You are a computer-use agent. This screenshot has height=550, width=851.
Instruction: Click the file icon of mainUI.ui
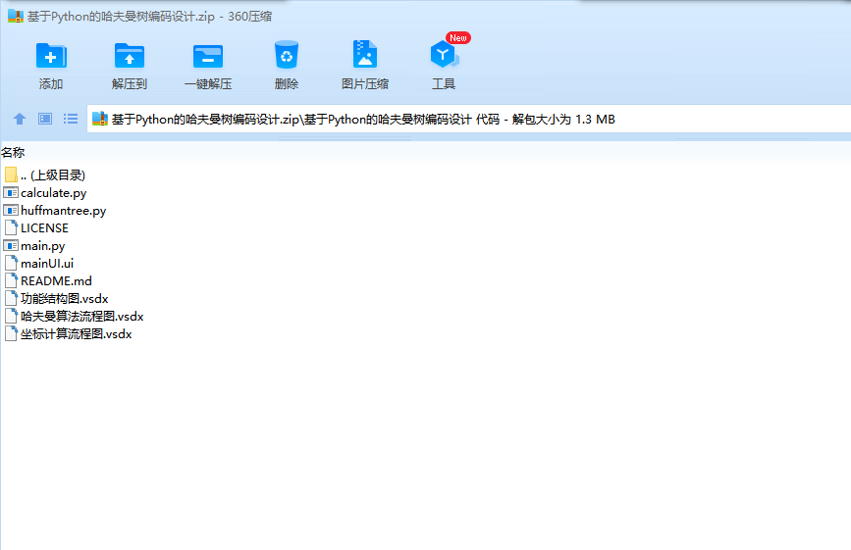11,263
